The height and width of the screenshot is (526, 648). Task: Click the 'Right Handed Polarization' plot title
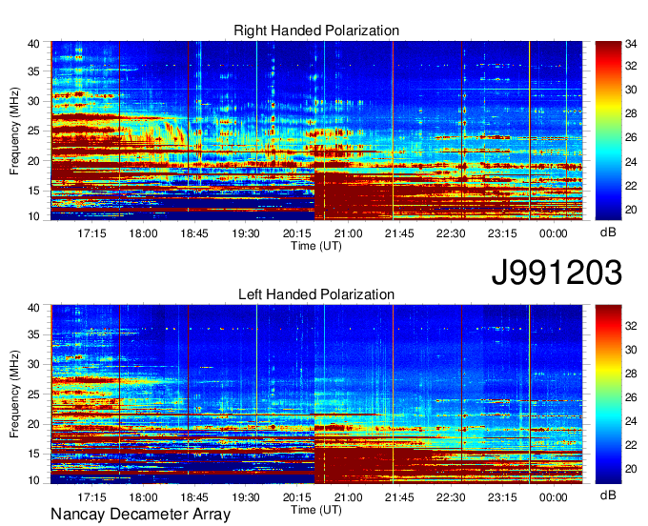(316, 30)
